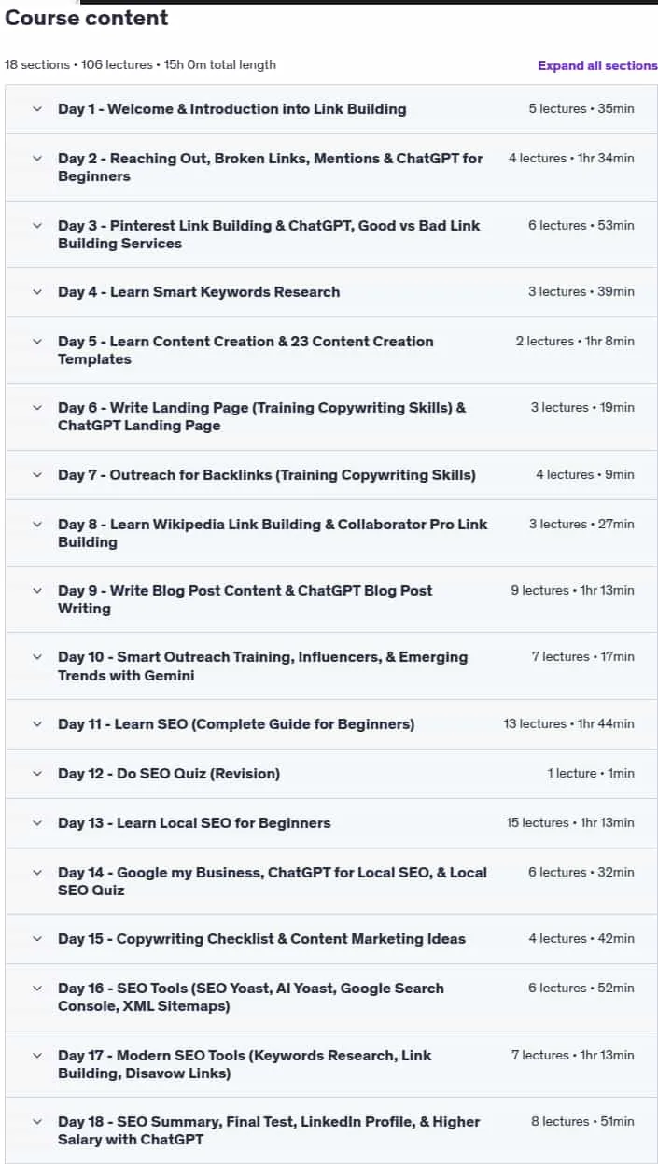Open Day 12 - Do SEO Quiz section title
Viewport: 658px width, 1164px height.
tap(169, 773)
